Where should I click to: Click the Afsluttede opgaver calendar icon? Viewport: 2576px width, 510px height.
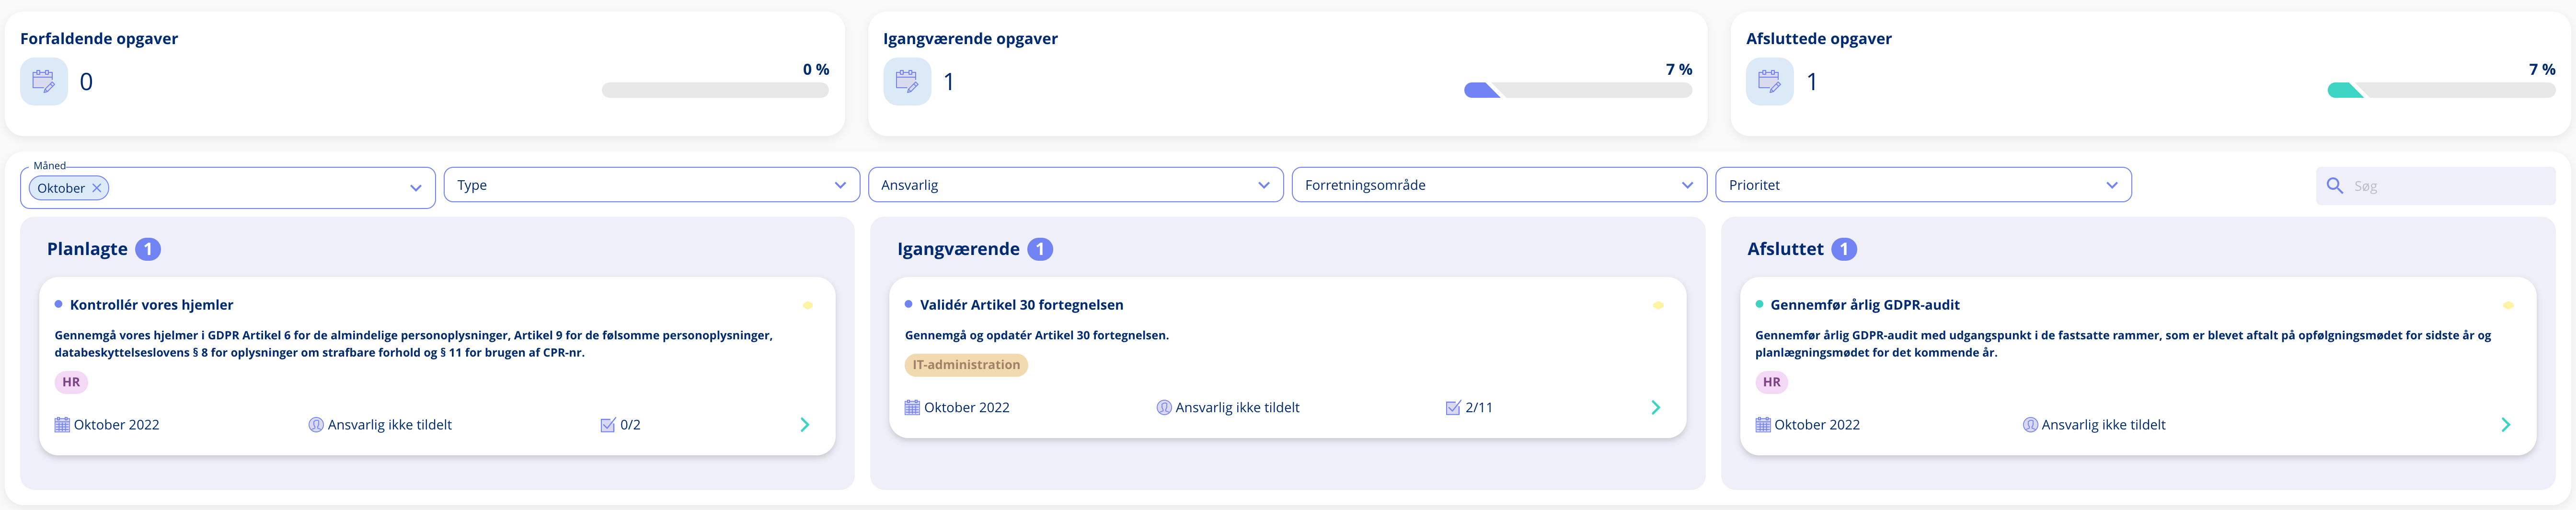point(1770,81)
